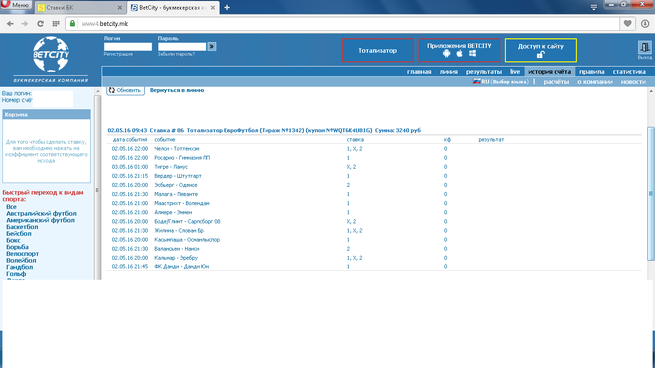Select Бейсбол sport
This screenshot has width=655, height=368.
[x=19, y=234]
